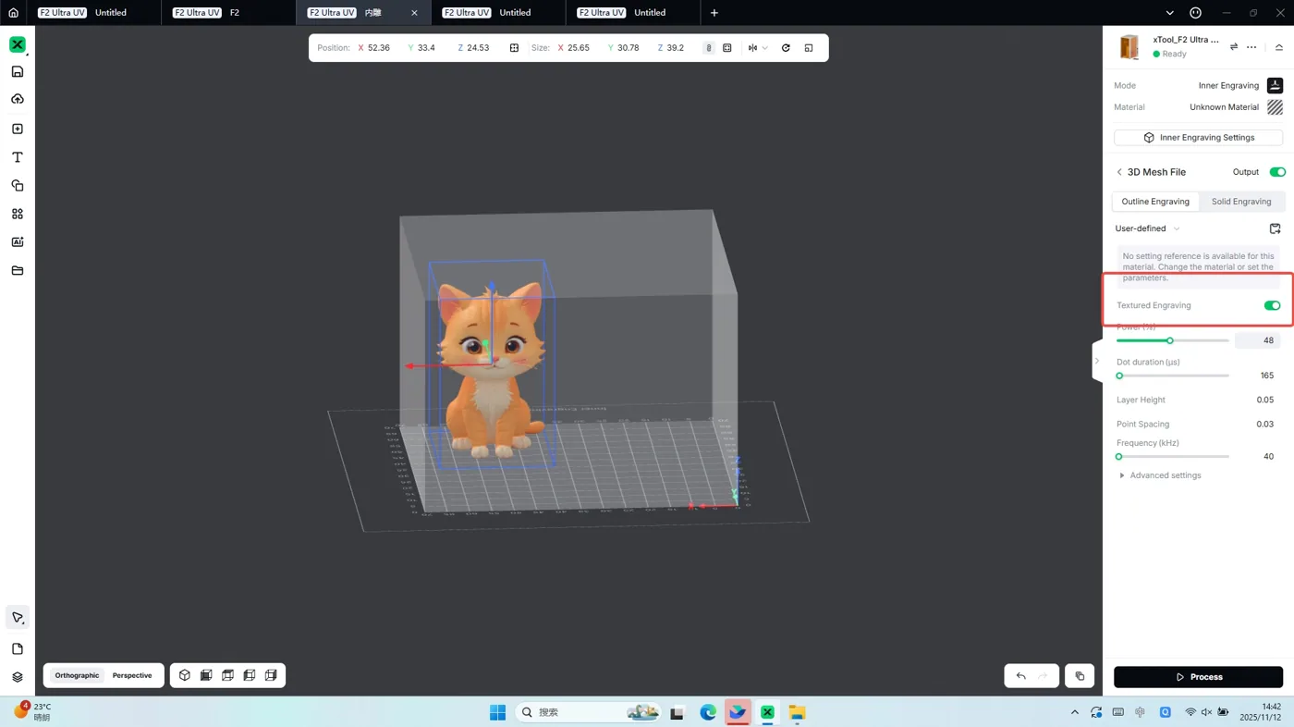Collapse the device panel with the up arrow

click(1279, 47)
